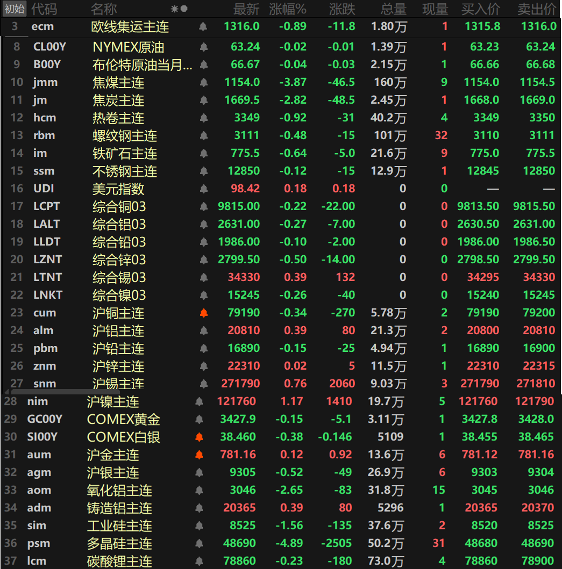Click the bell icon for 欧线集运主连
Screen dimensions: 562x569
point(203,26)
